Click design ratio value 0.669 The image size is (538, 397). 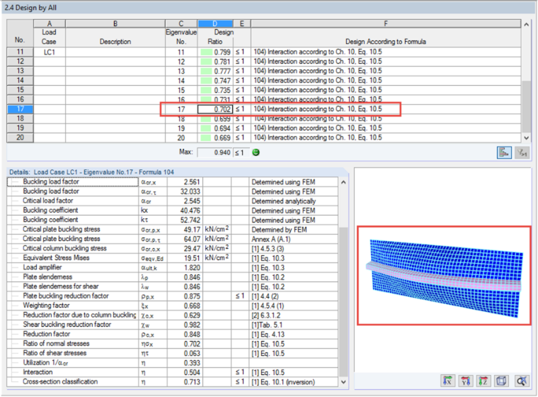point(215,138)
